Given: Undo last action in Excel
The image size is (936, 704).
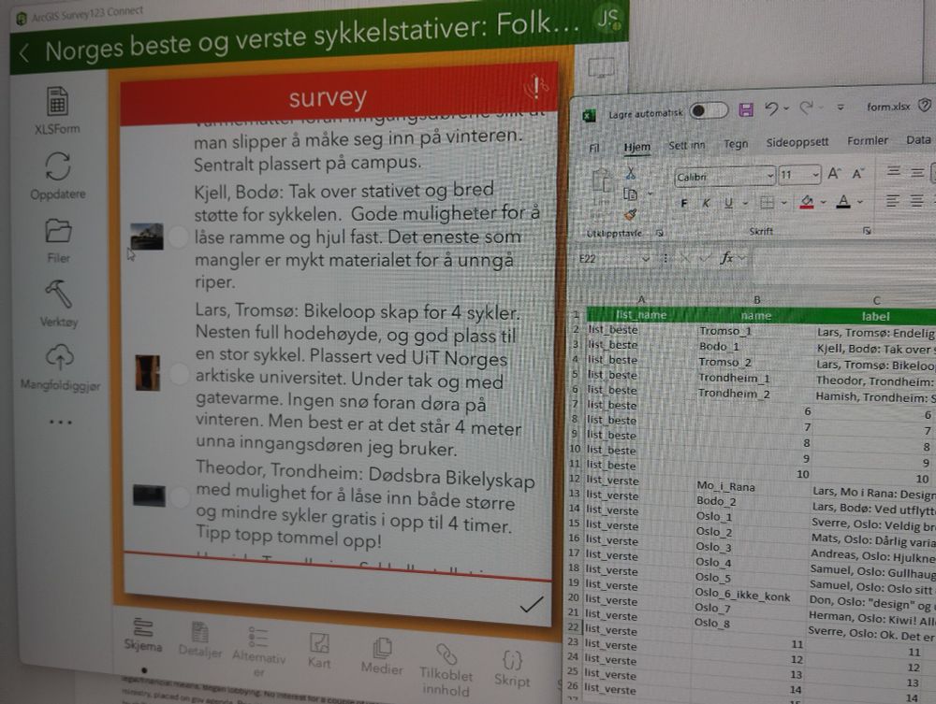Looking at the screenshot, I should [771, 108].
